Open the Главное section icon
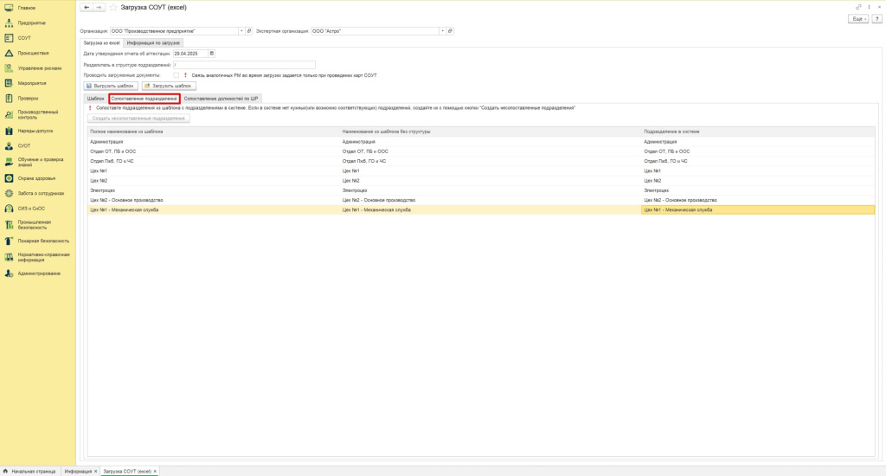This screenshot has width=886, height=476. click(9, 8)
